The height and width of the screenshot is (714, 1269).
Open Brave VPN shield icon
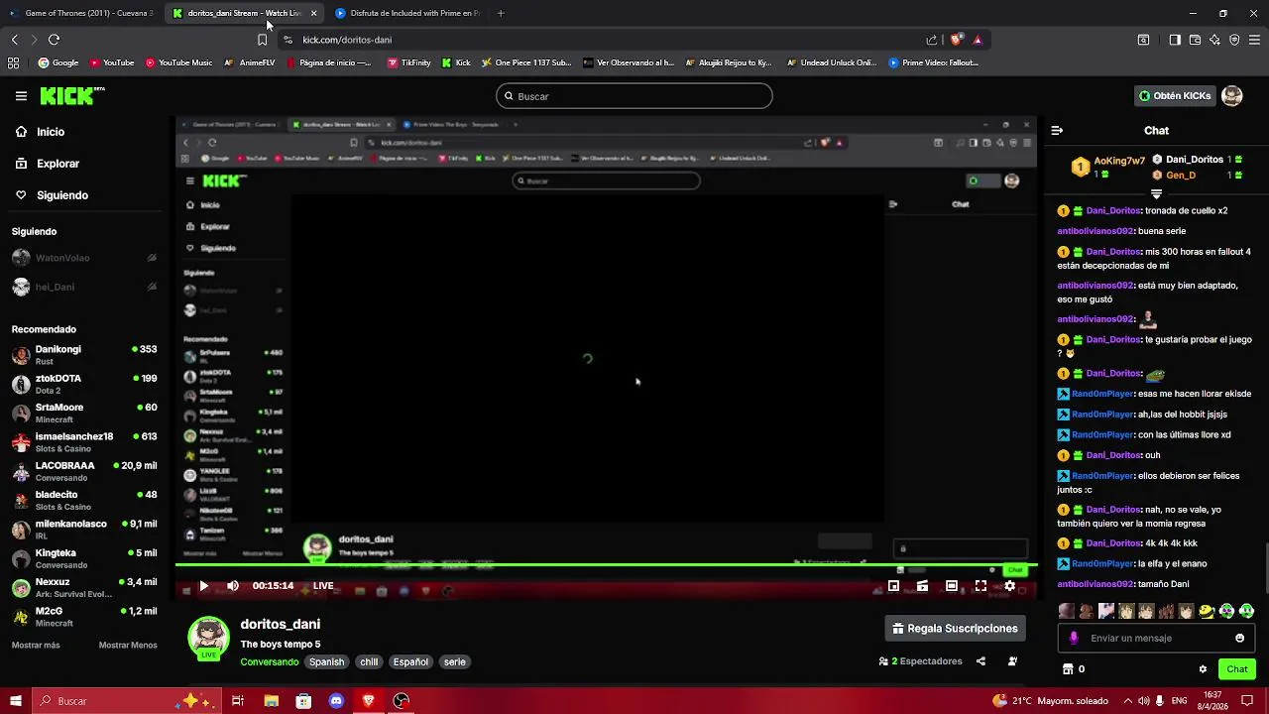tap(1234, 40)
